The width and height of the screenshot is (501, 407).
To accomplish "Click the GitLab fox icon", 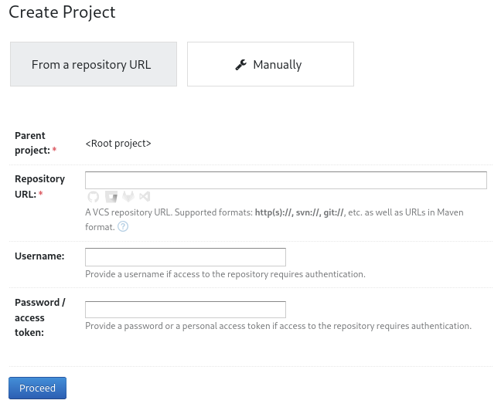I will (128, 196).
